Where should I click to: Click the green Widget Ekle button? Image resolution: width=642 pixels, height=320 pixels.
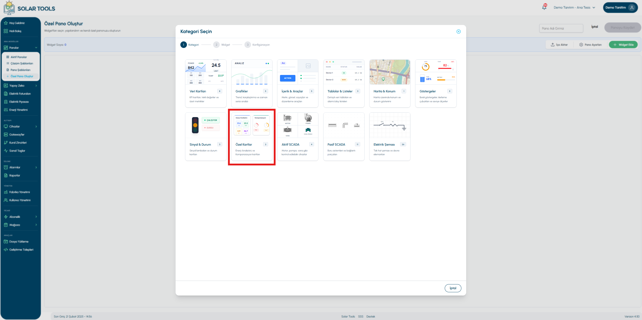[x=623, y=45]
